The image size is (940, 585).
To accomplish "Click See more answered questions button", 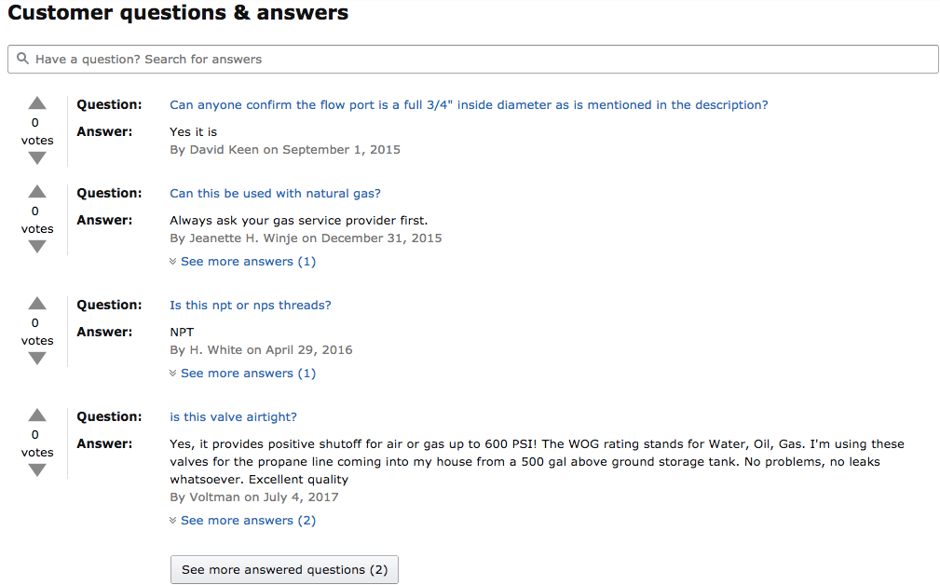I will click(x=284, y=569).
